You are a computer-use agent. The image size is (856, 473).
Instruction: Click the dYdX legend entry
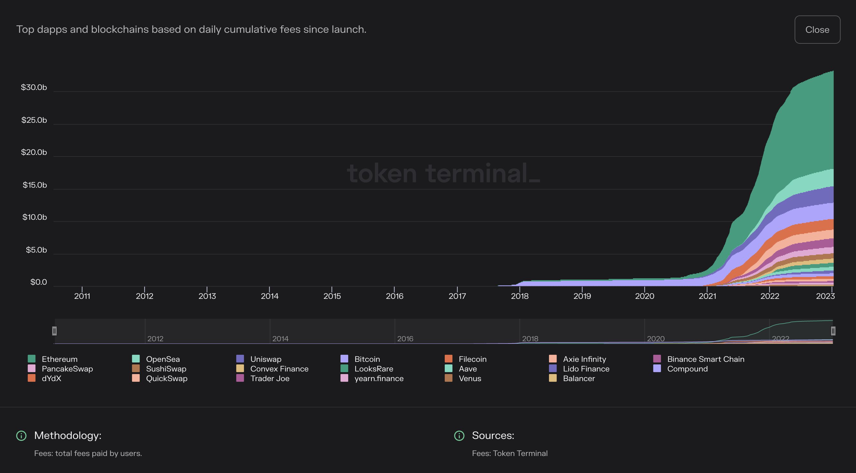(51, 378)
